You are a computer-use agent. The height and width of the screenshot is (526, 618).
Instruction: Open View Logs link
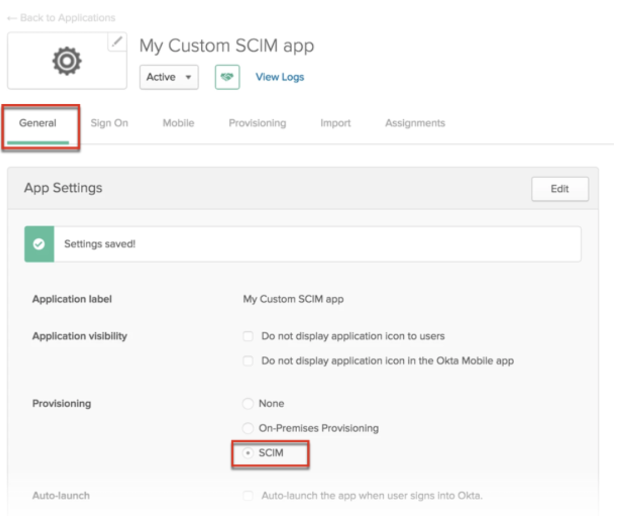[x=280, y=77]
